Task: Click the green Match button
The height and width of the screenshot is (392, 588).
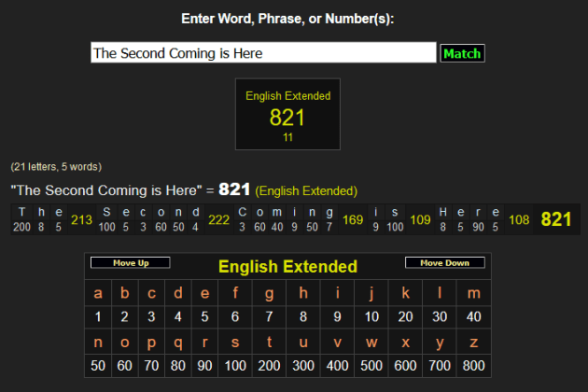Action: click(462, 53)
